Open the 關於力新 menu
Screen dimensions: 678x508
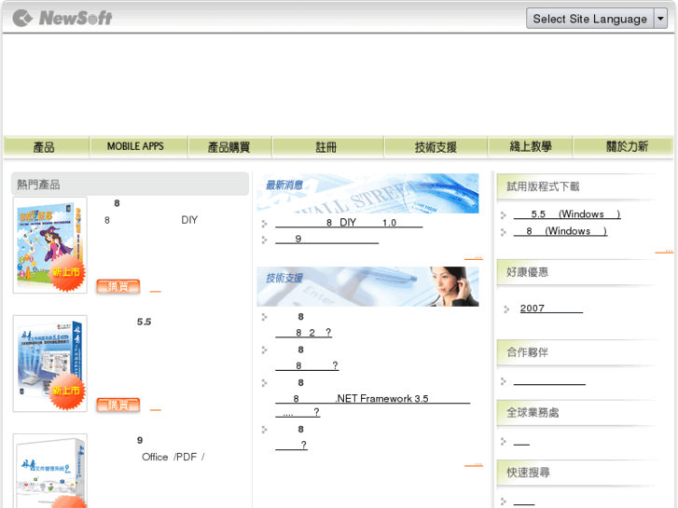coord(627,147)
